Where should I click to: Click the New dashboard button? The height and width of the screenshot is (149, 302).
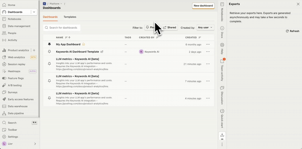(x=203, y=6)
